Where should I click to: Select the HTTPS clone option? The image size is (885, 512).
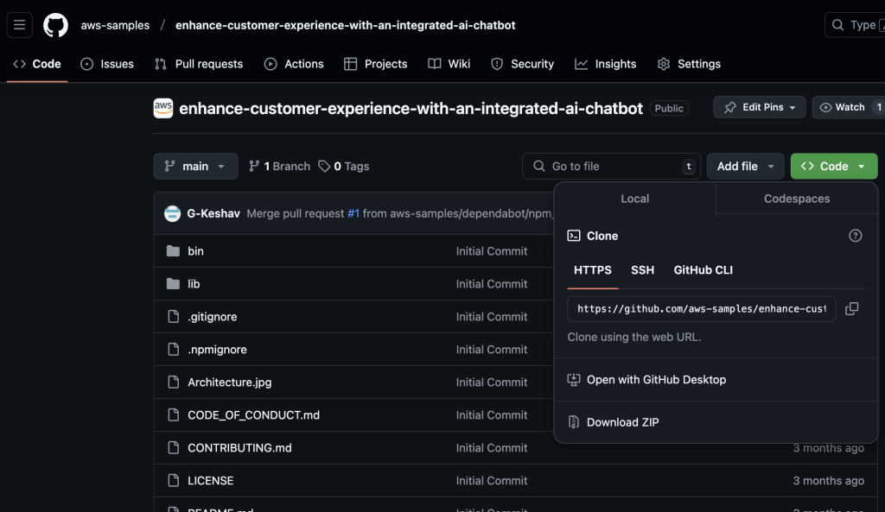[x=593, y=270]
